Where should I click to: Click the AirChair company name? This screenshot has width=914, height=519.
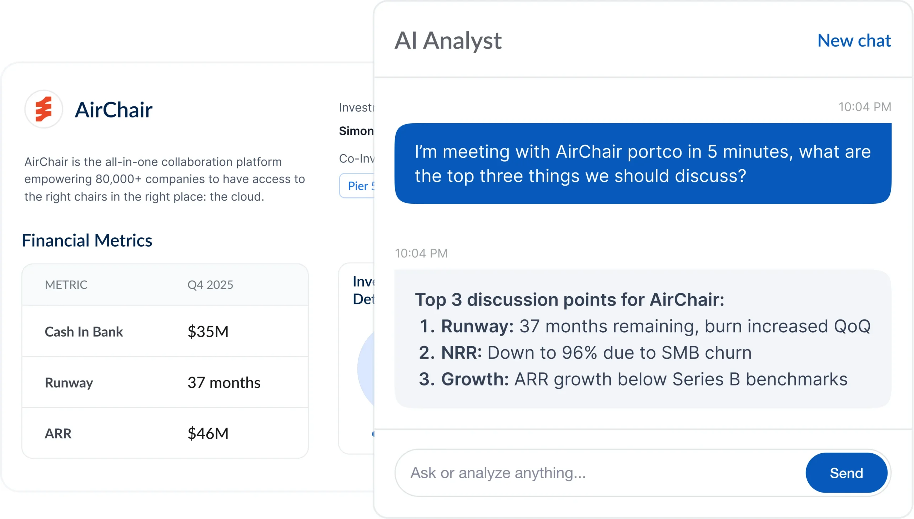pyautogui.click(x=114, y=110)
